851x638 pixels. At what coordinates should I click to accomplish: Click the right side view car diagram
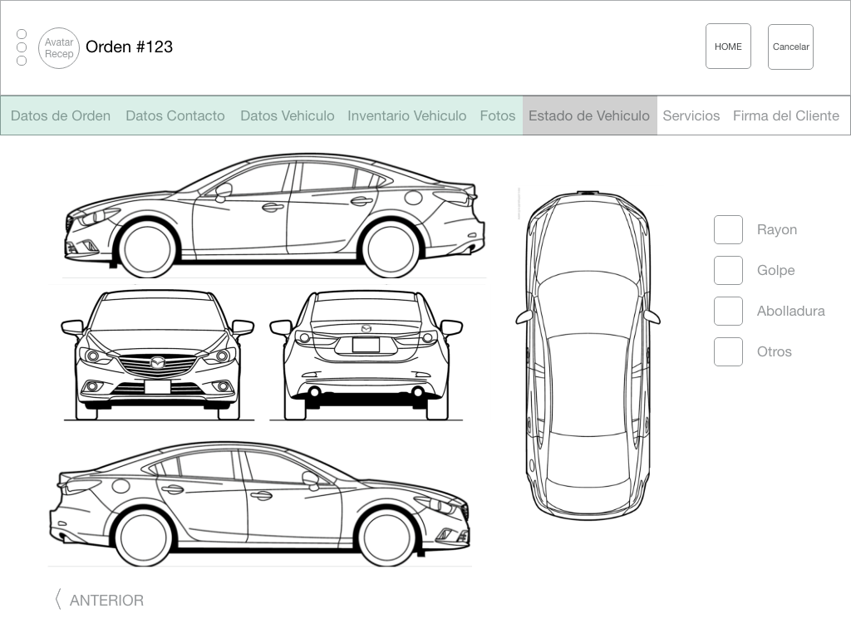(x=259, y=503)
